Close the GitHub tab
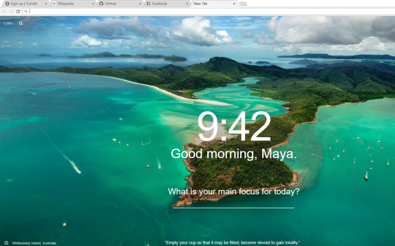The width and height of the screenshot is (395, 246). (x=140, y=4)
